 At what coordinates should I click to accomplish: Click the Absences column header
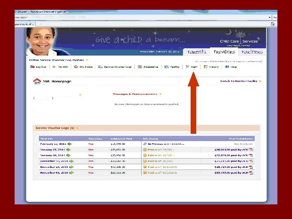pos(95,139)
